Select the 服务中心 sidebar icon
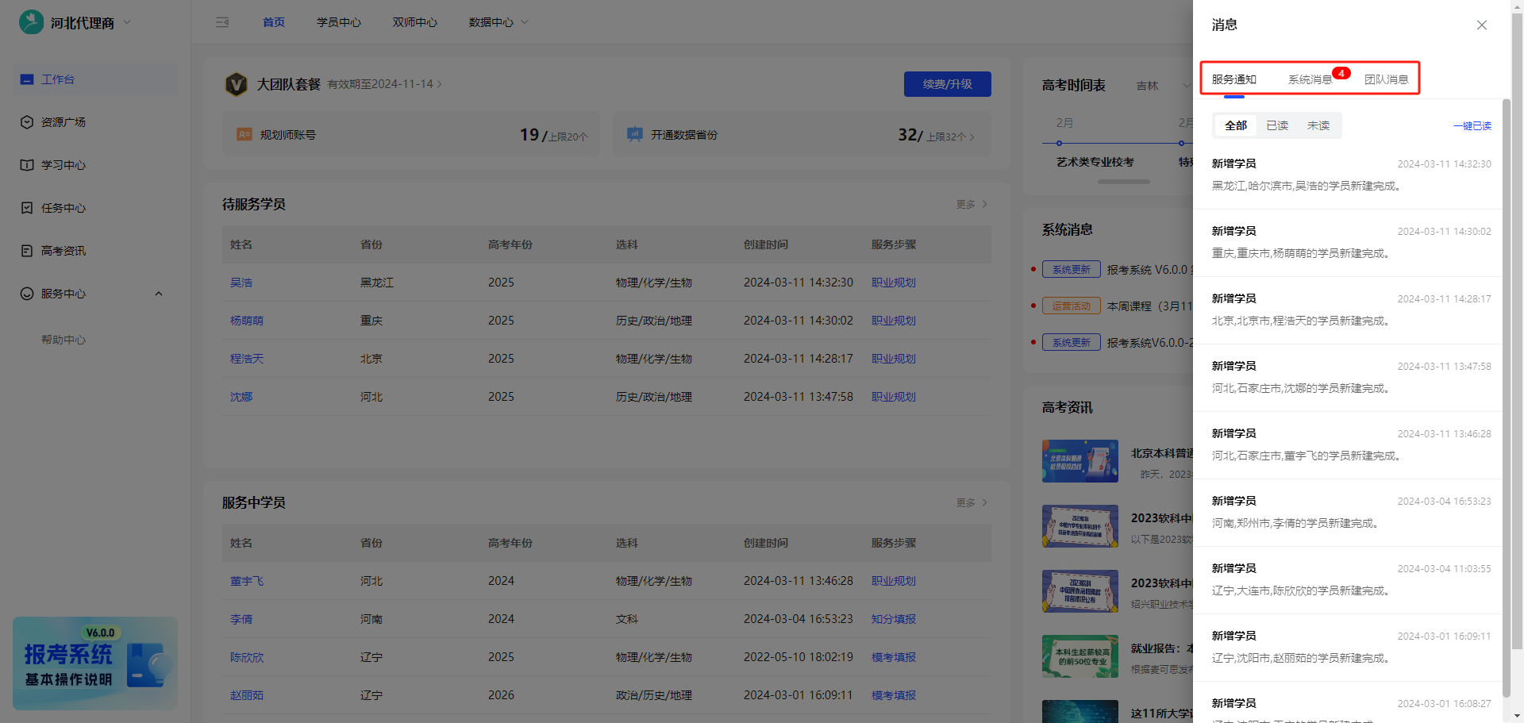Viewport: 1524px width, 723px height. [26, 294]
